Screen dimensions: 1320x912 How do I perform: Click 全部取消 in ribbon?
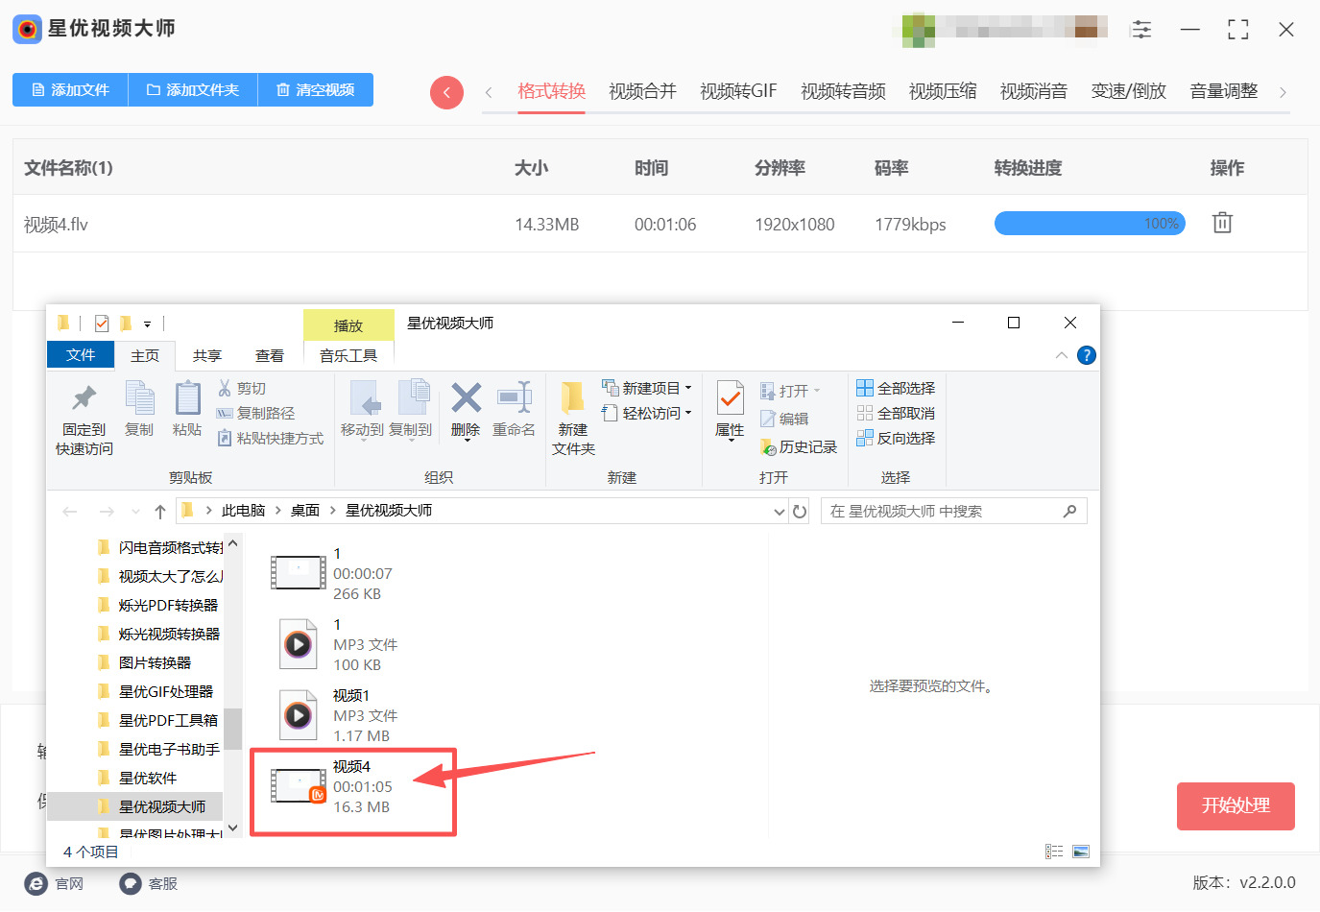[896, 413]
